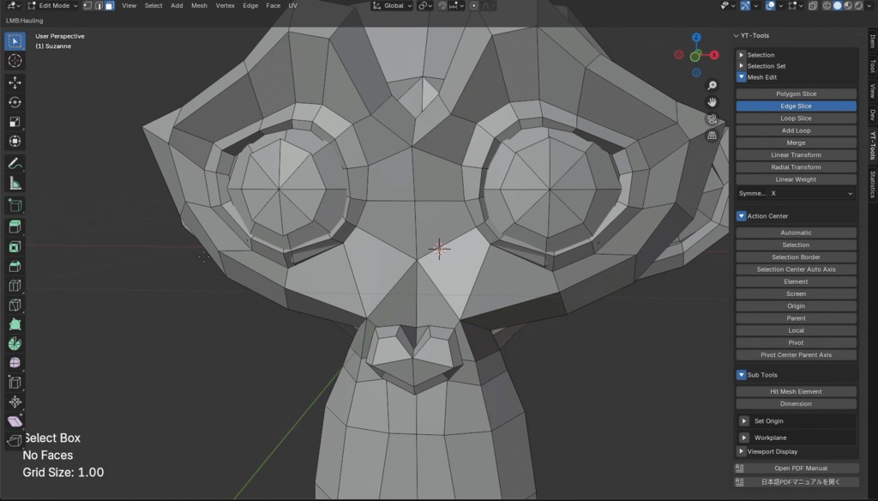Open the Mesh menu
This screenshot has width=878, height=501.
pos(199,5)
